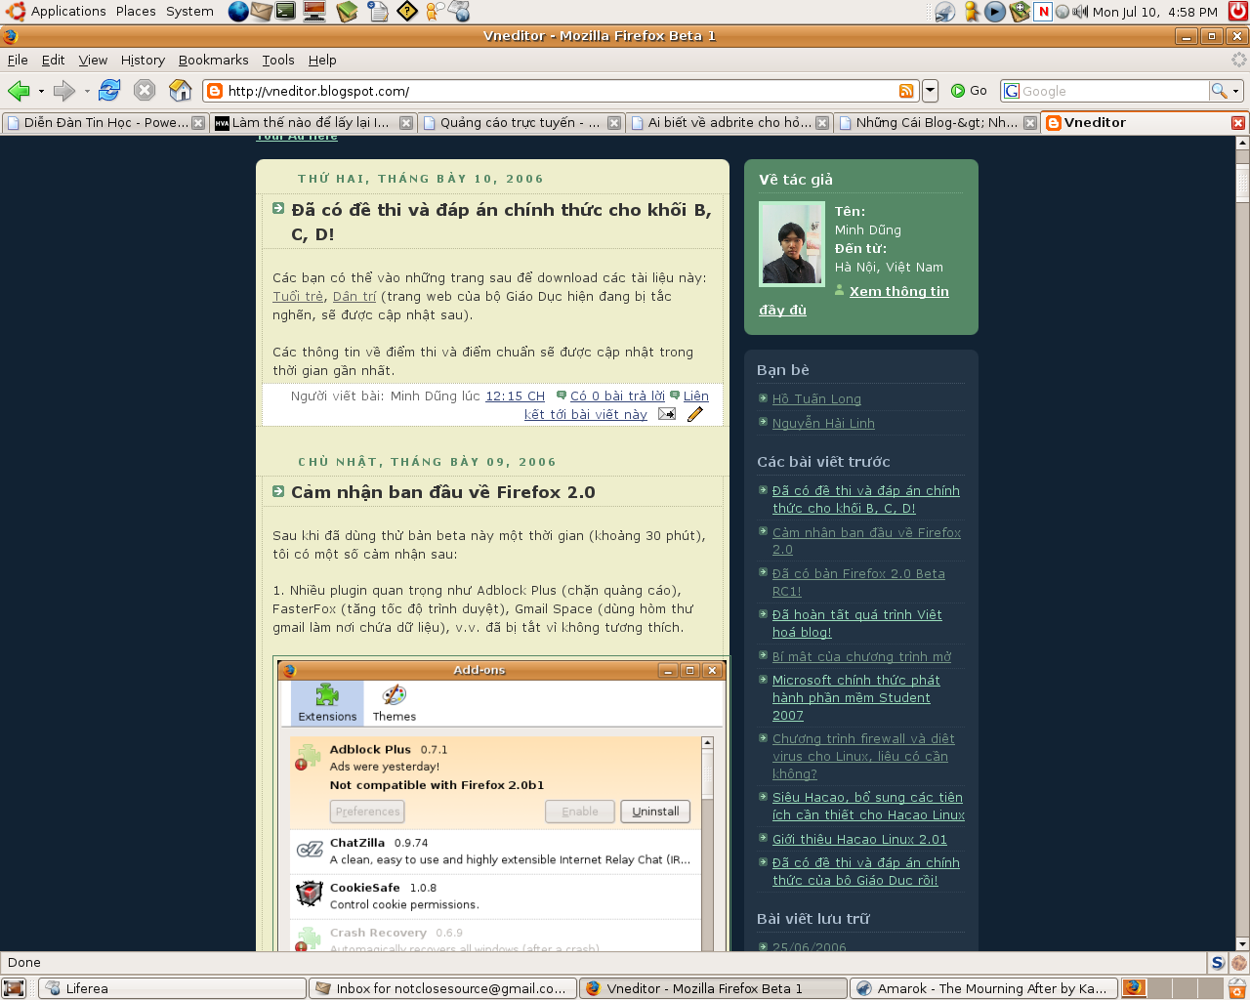Switch to Những Cái Blog tab
Viewport: 1250px width, 1000px height.
click(x=937, y=123)
